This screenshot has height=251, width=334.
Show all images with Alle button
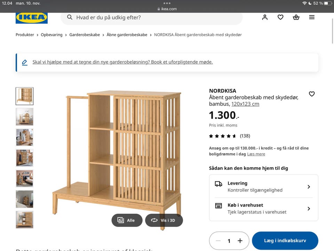coord(127,220)
